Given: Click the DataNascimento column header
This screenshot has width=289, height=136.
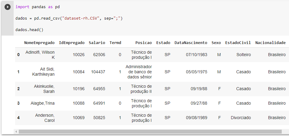Looking at the screenshot, I should tap(191, 43).
